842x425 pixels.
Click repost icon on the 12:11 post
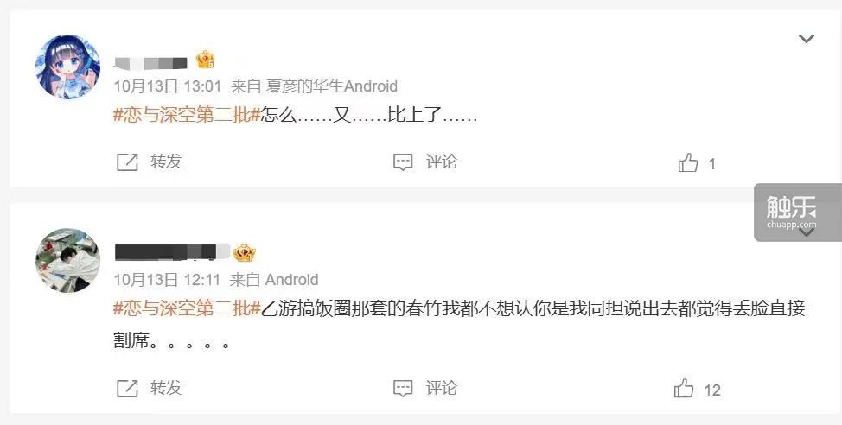coord(127,389)
